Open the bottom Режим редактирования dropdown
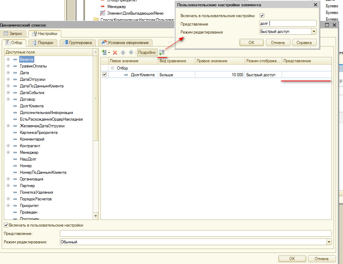Viewport: 343px width, 264px height. tap(329, 242)
